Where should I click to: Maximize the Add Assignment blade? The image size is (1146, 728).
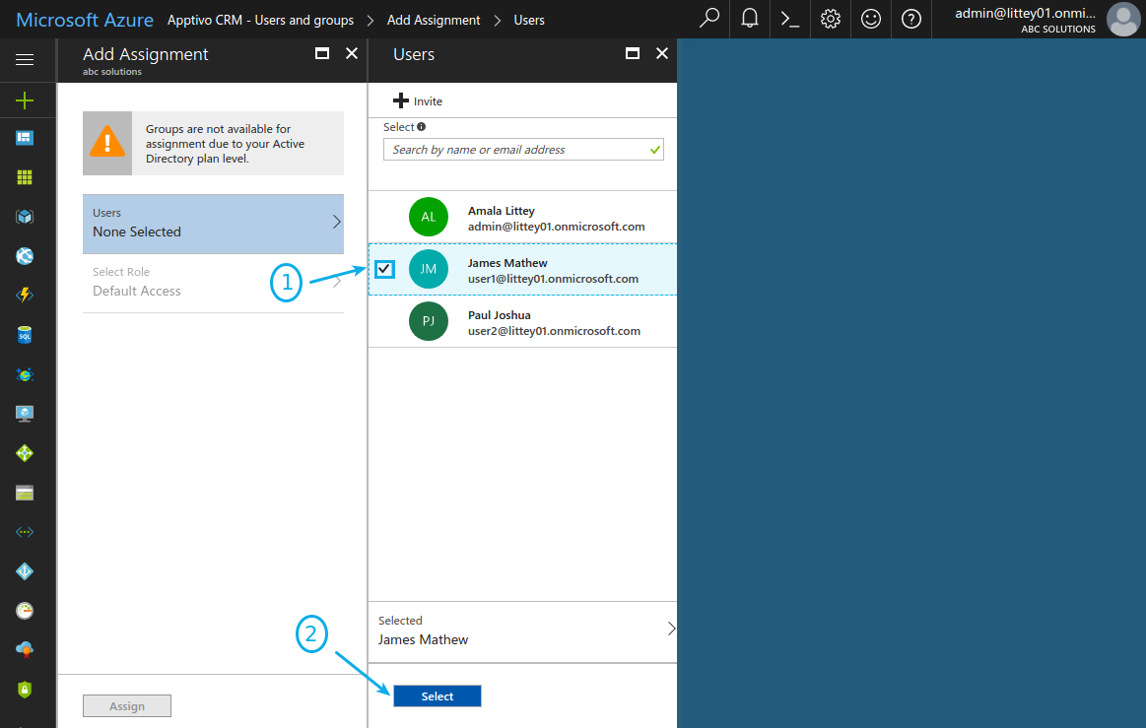coord(321,53)
